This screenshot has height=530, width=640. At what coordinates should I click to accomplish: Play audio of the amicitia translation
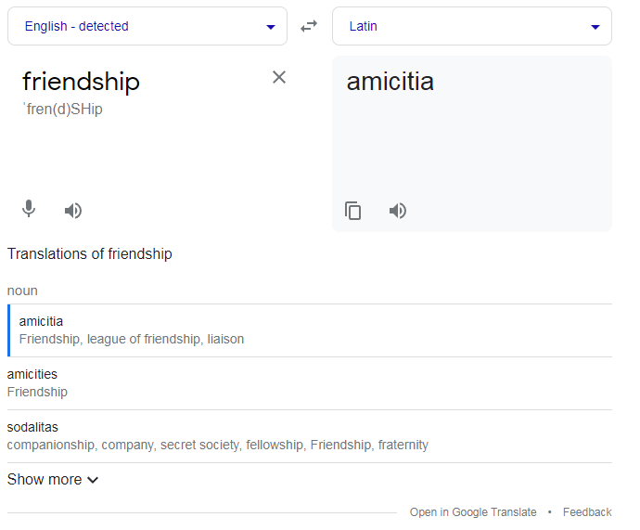[x=398, y=211]
